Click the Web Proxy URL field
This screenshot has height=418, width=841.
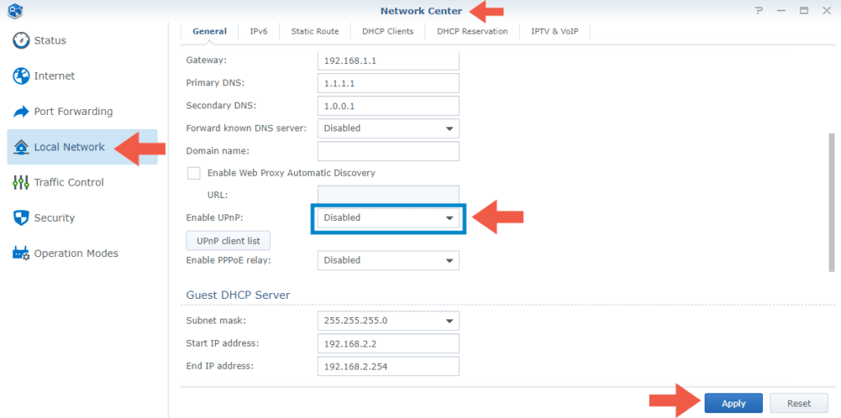pyautogui.click(x=388, y=195)
